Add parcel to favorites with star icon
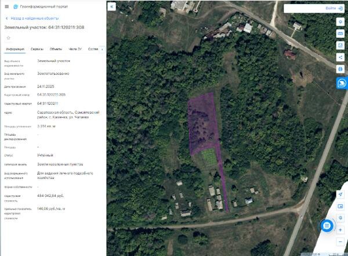The height and width of the screenshot is (256, 348). (x=9, y=38)
